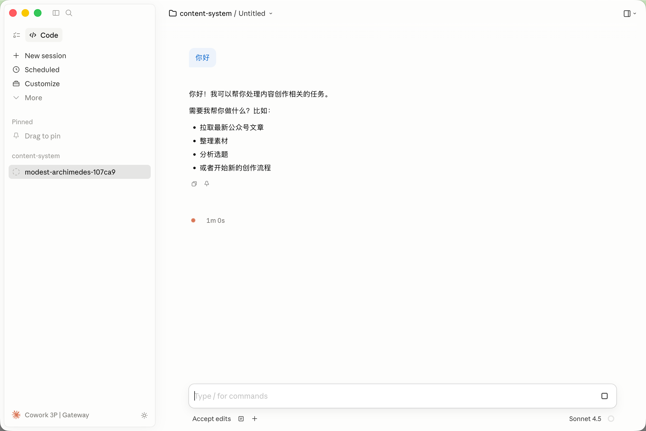646x431 pixels.
Task: Toggle the sidebar panel icon
Action: coord(56,13)
